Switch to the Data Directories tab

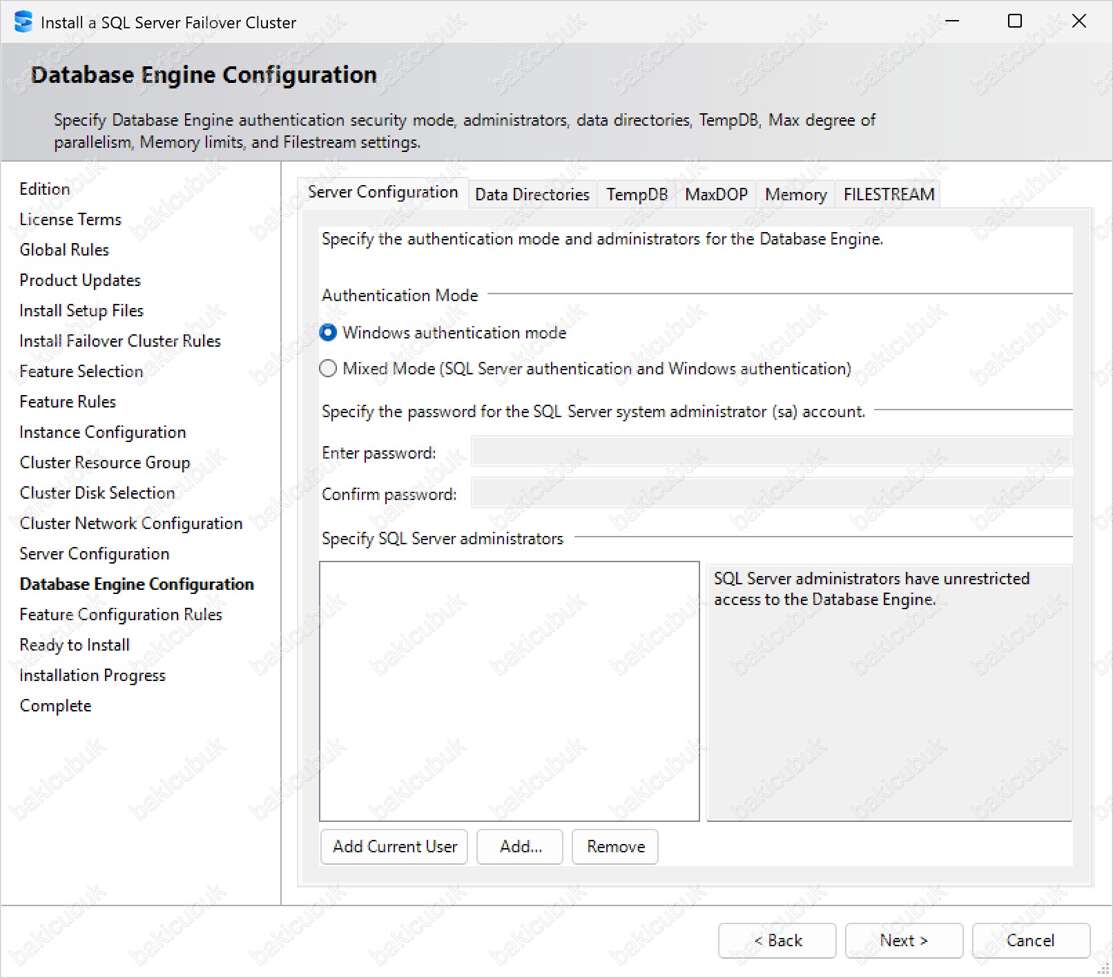pos(532,195)
